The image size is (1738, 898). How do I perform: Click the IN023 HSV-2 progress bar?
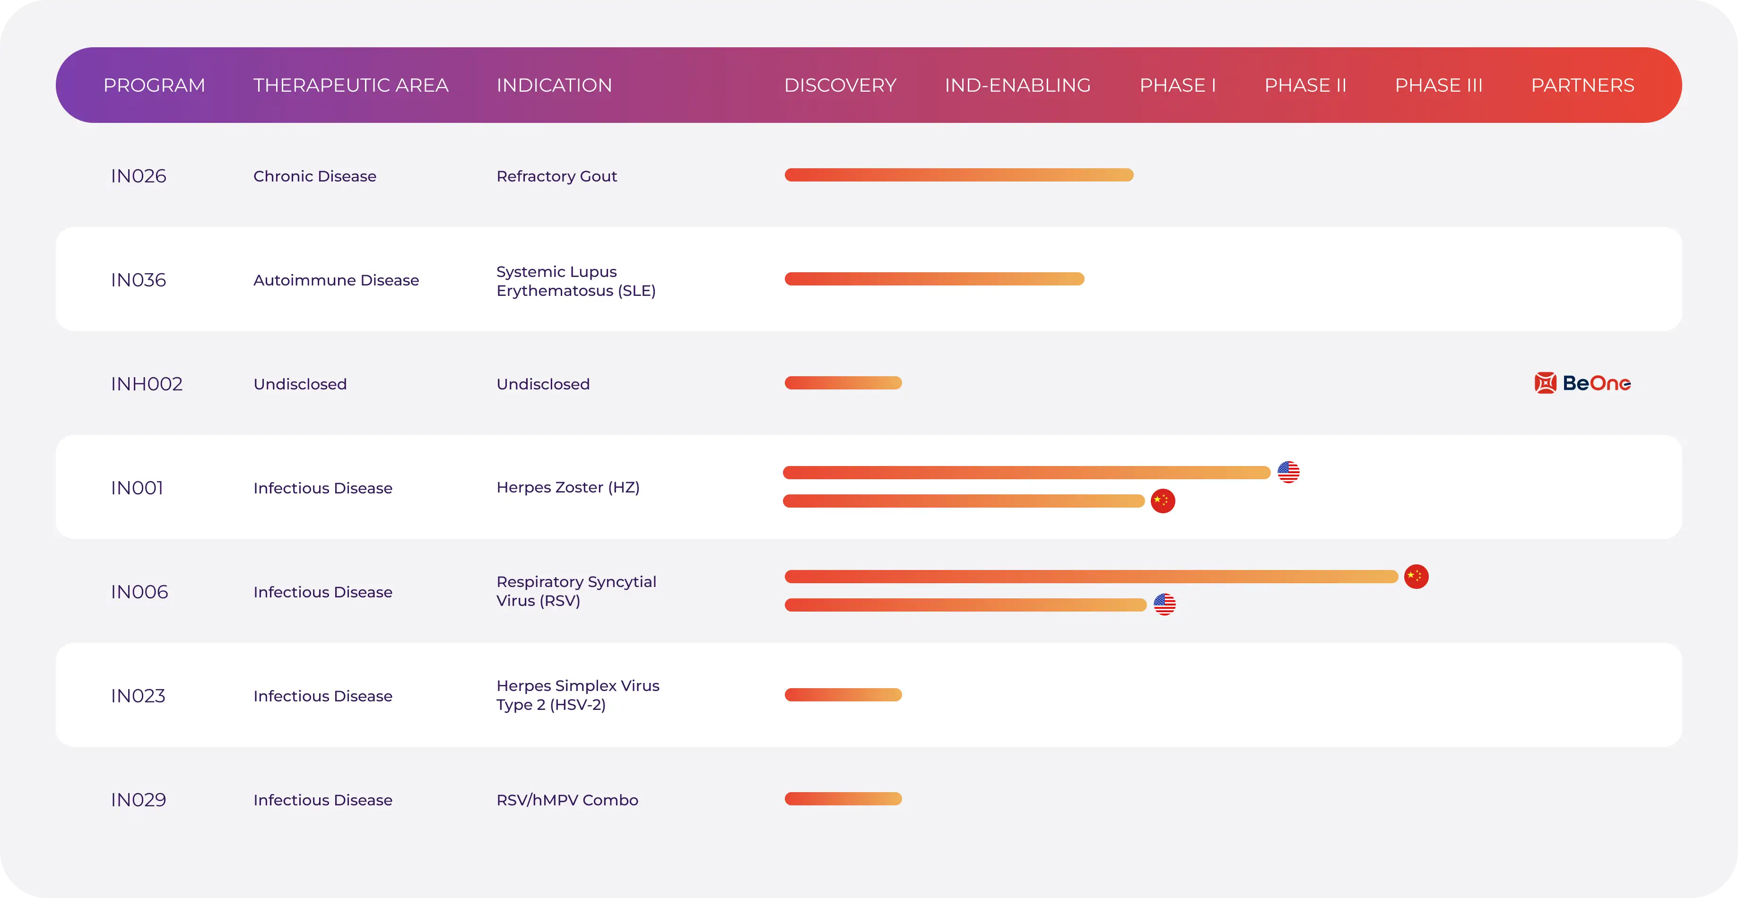[843, 695]
